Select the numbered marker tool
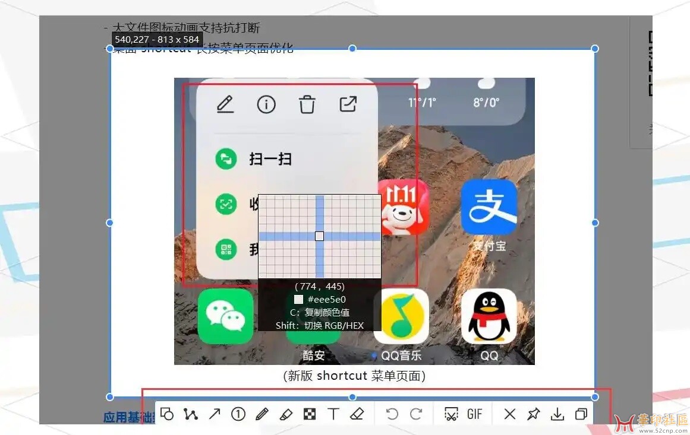This screenshot has height=435, width=690. point(238,414)
